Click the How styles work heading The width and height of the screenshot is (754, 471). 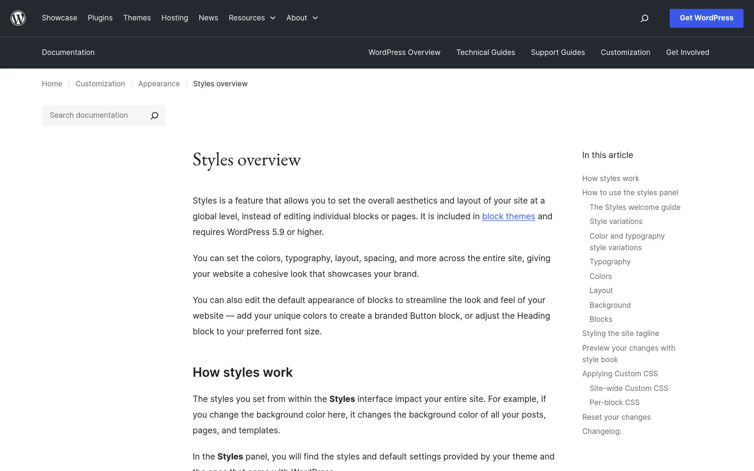(242, 373)
